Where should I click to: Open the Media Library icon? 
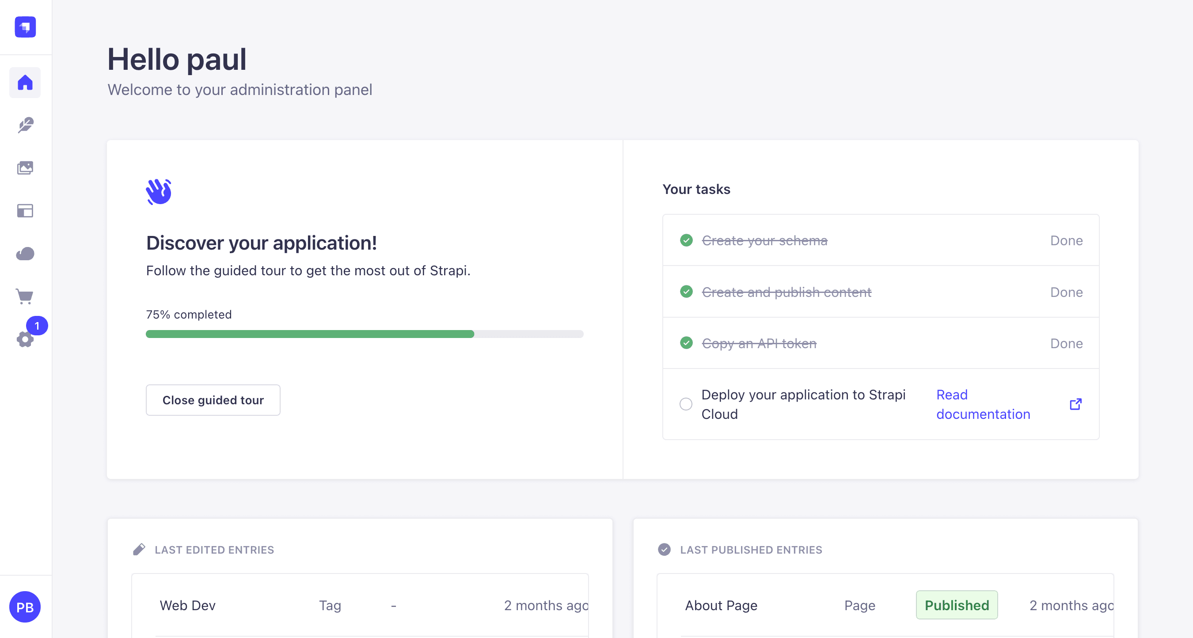coord(25,167)
